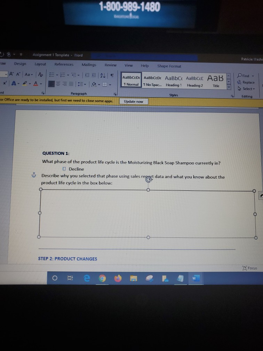This screenshot has width=263, height=351.
Task: Decrease the paragraph indent
Action: click(x=87, y=75)
